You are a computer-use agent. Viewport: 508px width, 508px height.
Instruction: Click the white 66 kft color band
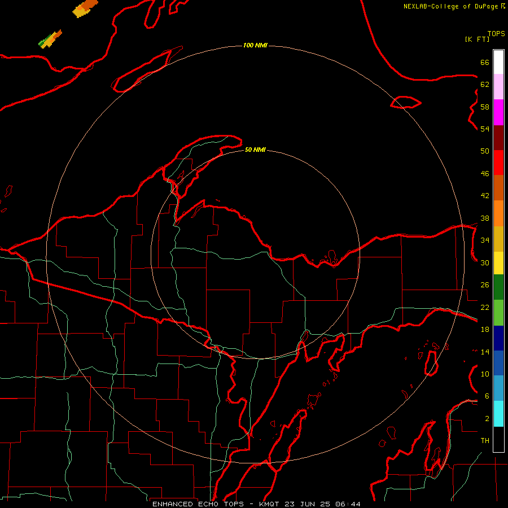[x=498, y=62]
